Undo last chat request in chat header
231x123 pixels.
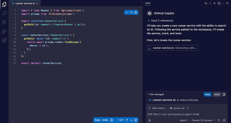pyautogui.click(x=206, y=3)
